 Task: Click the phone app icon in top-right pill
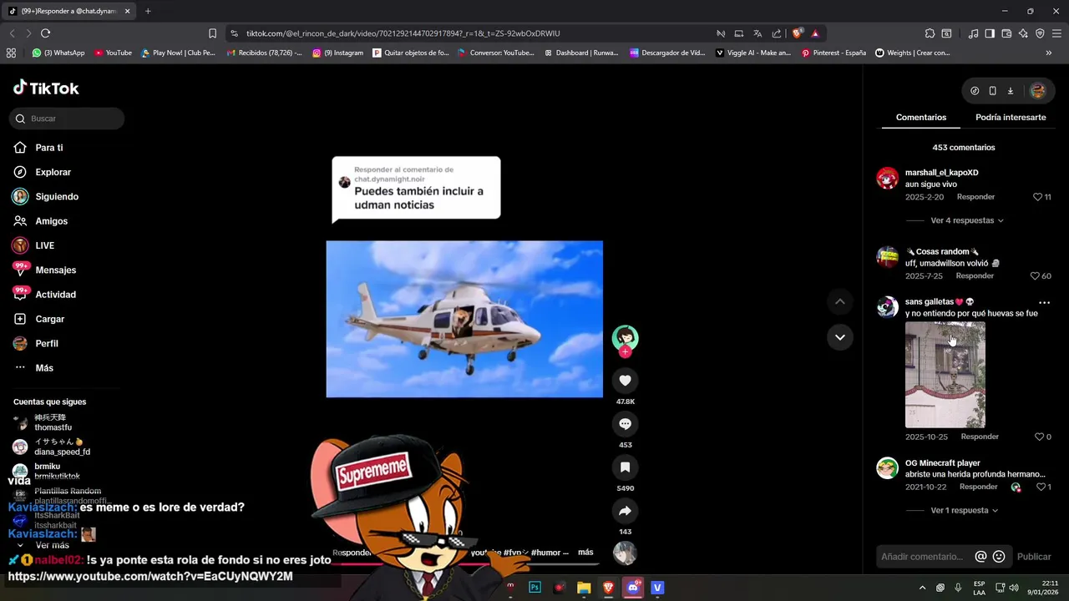tap(992, 91)
